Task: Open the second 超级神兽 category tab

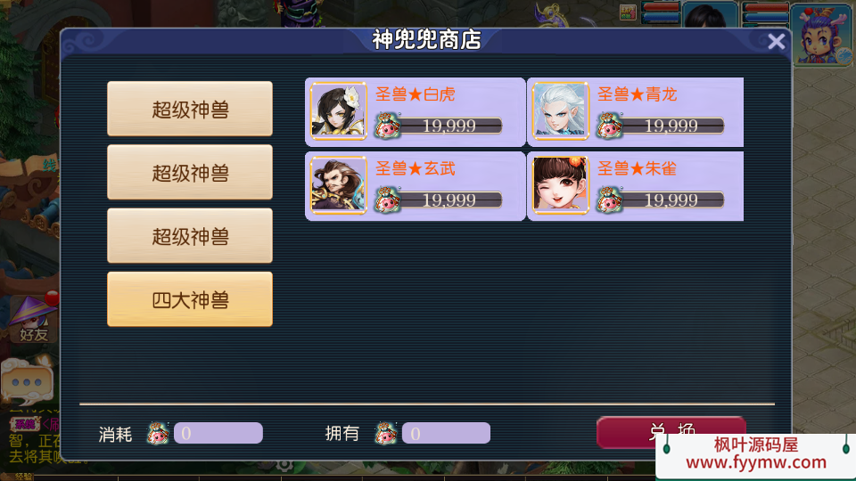Action: pos(190,172)
